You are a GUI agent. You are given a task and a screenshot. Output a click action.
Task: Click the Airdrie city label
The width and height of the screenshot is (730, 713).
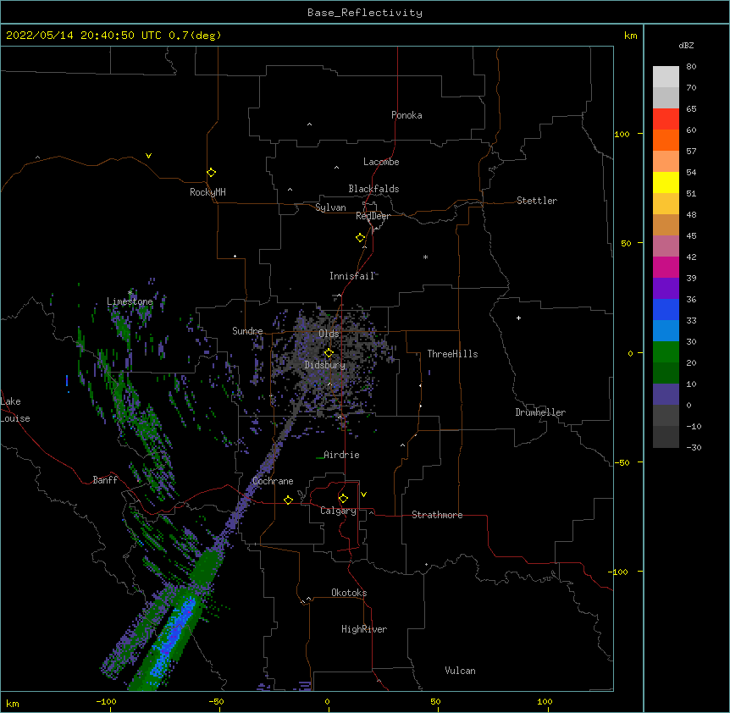(341, 455)
